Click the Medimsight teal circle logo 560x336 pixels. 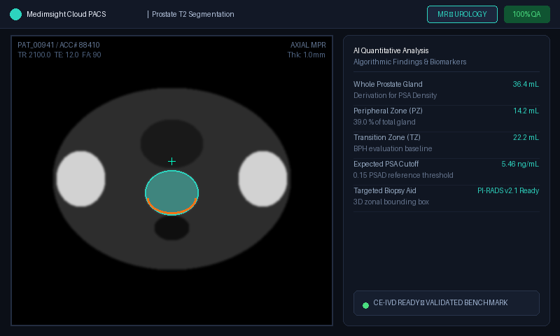[15, 14]
